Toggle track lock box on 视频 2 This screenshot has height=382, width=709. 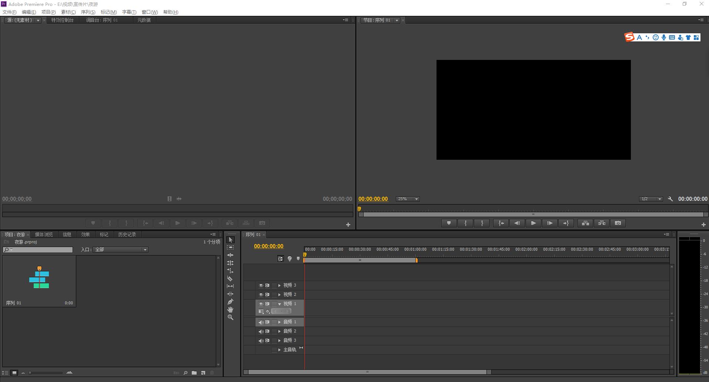pos(274,295)
